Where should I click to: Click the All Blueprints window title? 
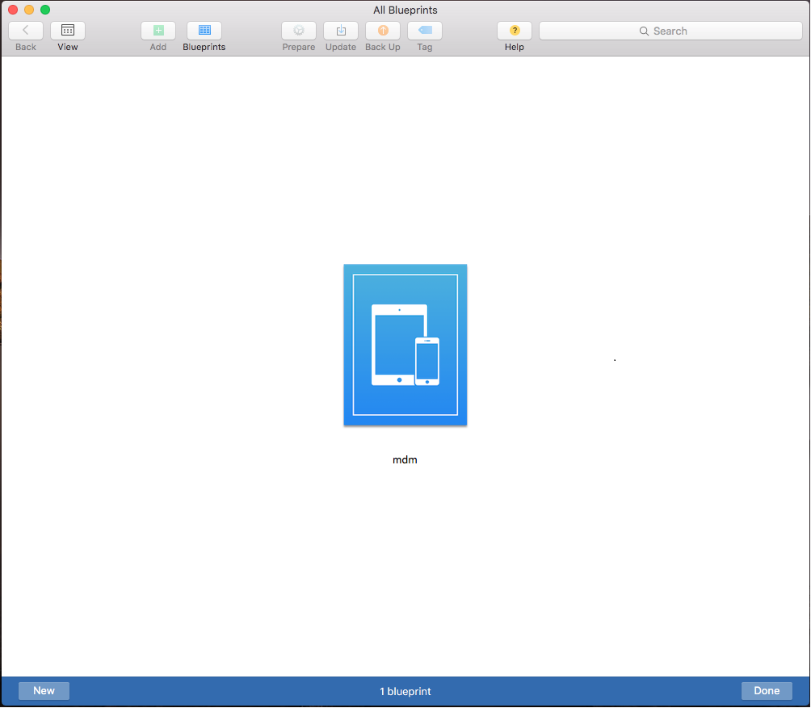[x=405, y=10]
